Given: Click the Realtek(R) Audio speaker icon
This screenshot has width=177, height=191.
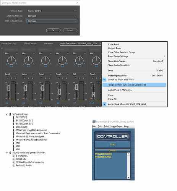Looking at the screenshot, I should (13, 165).
